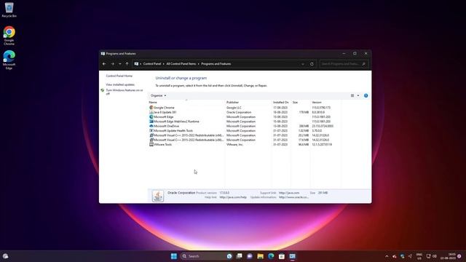Click the Control Panel taskbar icon
Screen dimensions: 466x262
[x=293, y=256]
